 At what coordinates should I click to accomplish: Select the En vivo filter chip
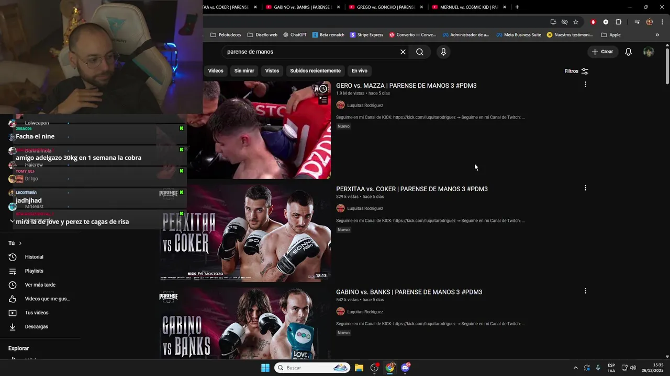[x=359, y=71]
